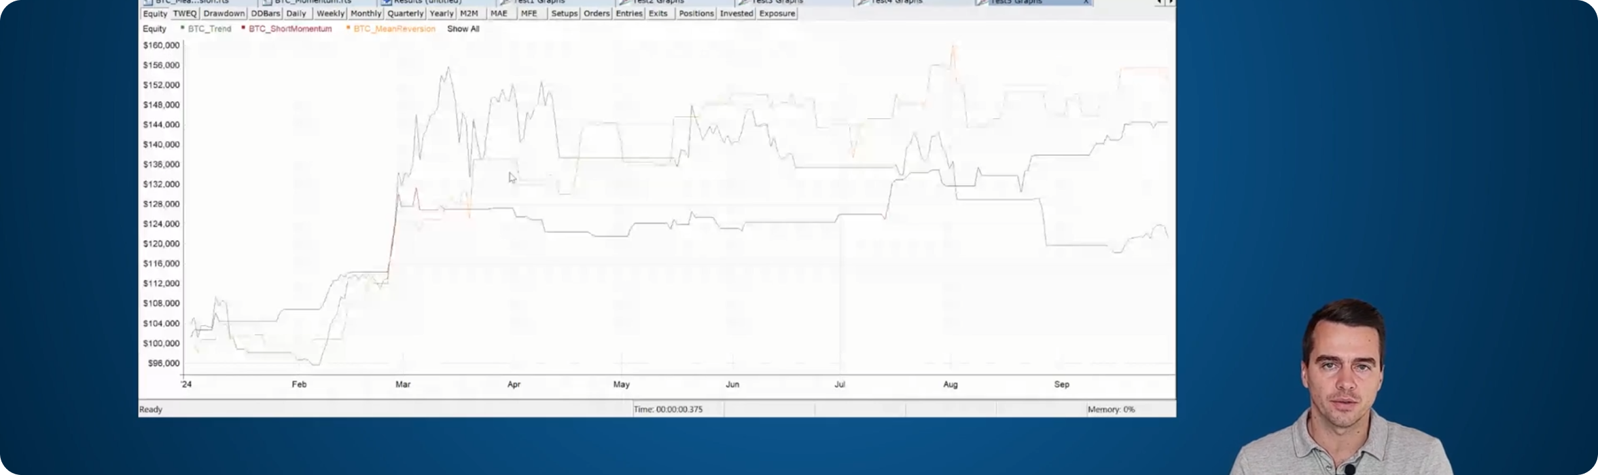Click the $96,000 y-axis label

pos(163,363)
